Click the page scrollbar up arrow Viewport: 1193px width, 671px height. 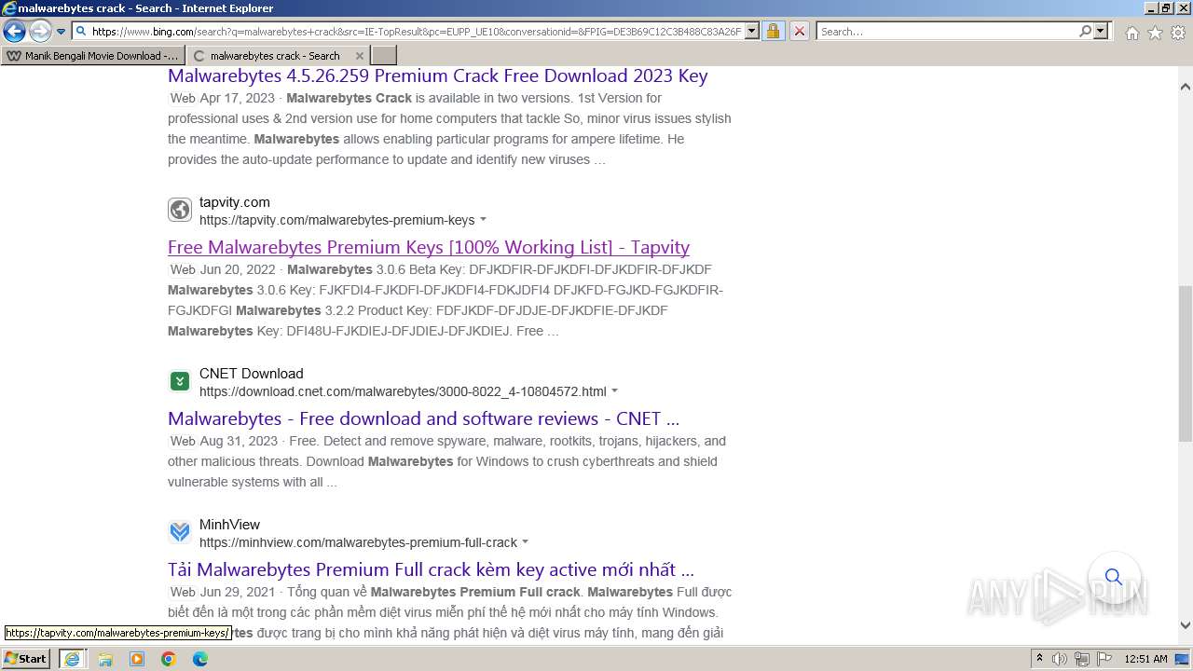(x=1186, y=87)
